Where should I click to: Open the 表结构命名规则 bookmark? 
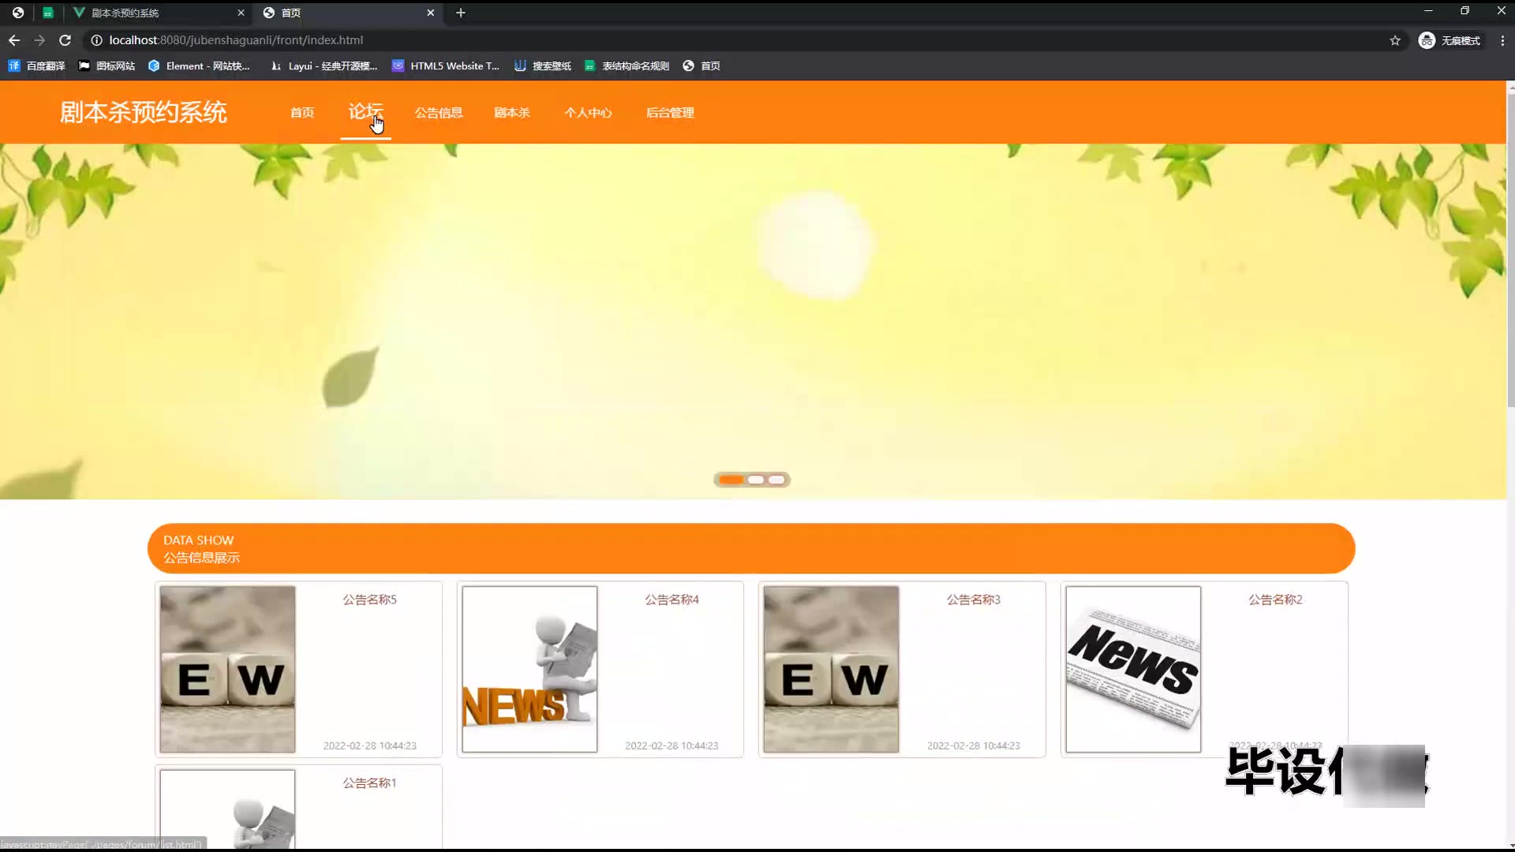point(627,66)
